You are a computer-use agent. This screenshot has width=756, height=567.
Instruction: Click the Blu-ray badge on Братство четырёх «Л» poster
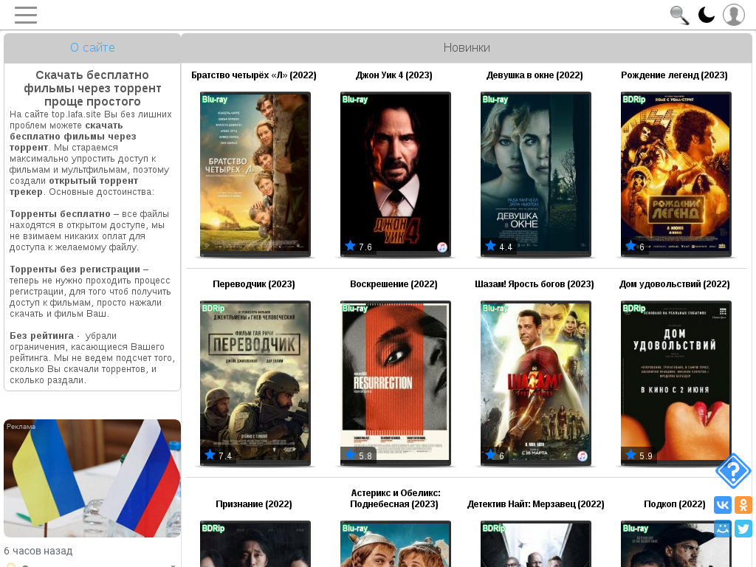(x=215, y=100)
